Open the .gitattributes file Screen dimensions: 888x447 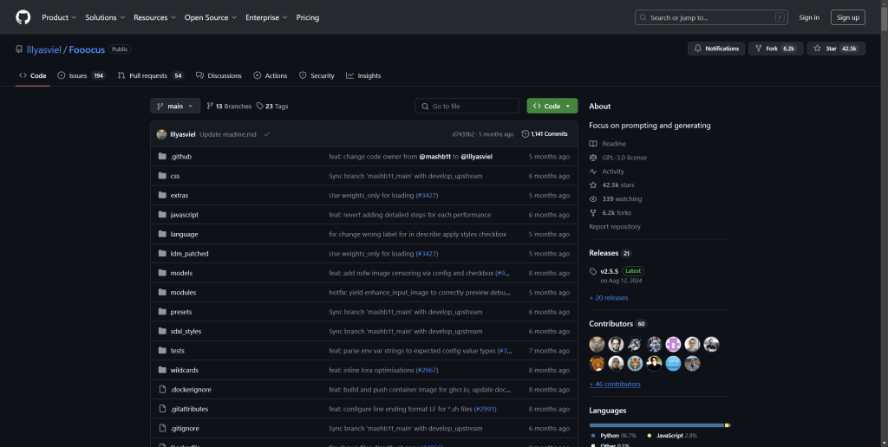pyautogui.click(x=189, y=409)
